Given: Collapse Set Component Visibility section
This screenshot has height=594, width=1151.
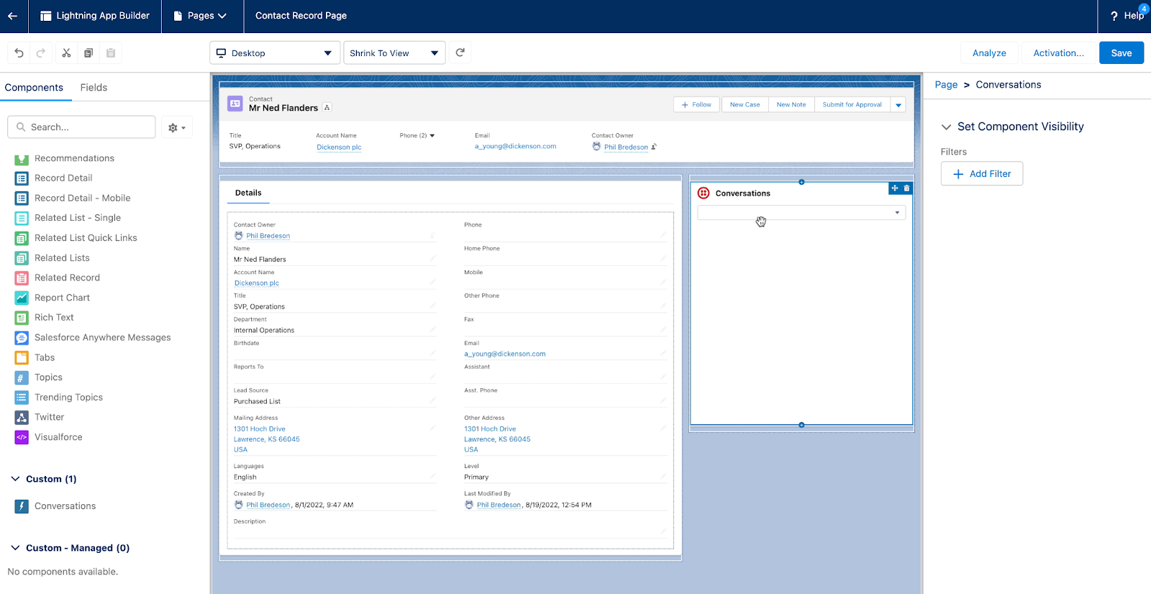Looking at the screenshot, I should coord(946,127).
